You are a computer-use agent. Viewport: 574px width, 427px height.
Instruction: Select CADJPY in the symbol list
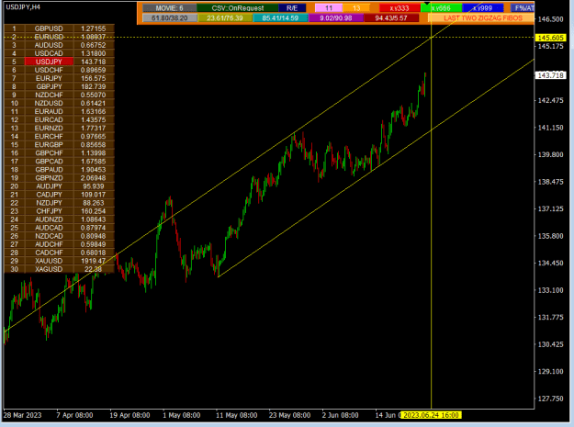(x=49, y=195)
